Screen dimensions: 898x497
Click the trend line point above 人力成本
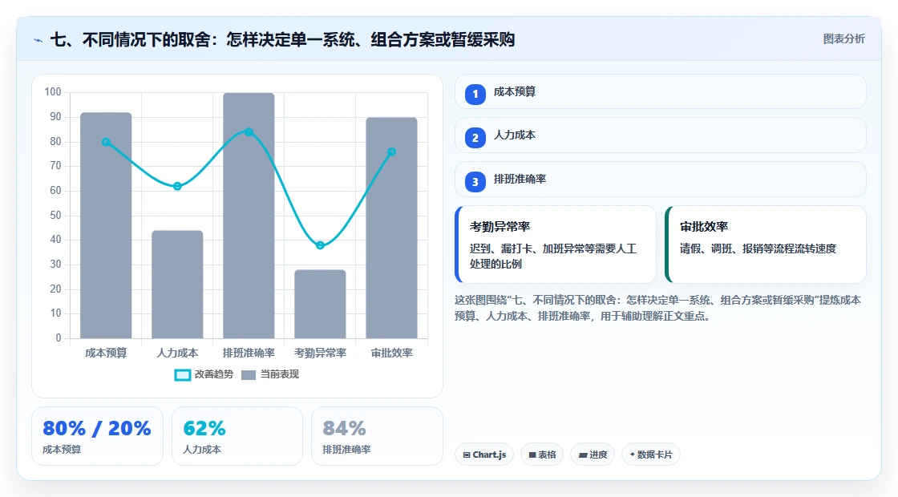(177, 186)
